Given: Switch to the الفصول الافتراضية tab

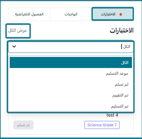Looking at the screenshot, I should [x=29, y=14].
